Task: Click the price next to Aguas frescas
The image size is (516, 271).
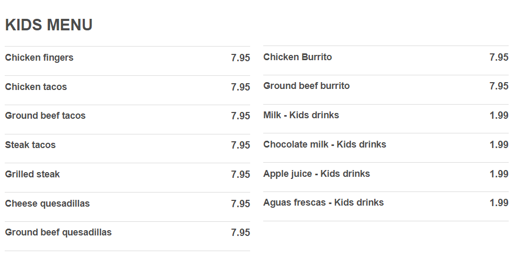Action: (x=499, y=203)
